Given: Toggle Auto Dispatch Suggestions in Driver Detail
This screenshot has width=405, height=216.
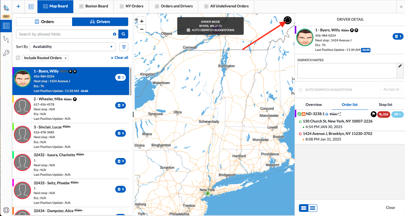Looking at the screenshot, I should pyautogui.click(x=300, y=90).
